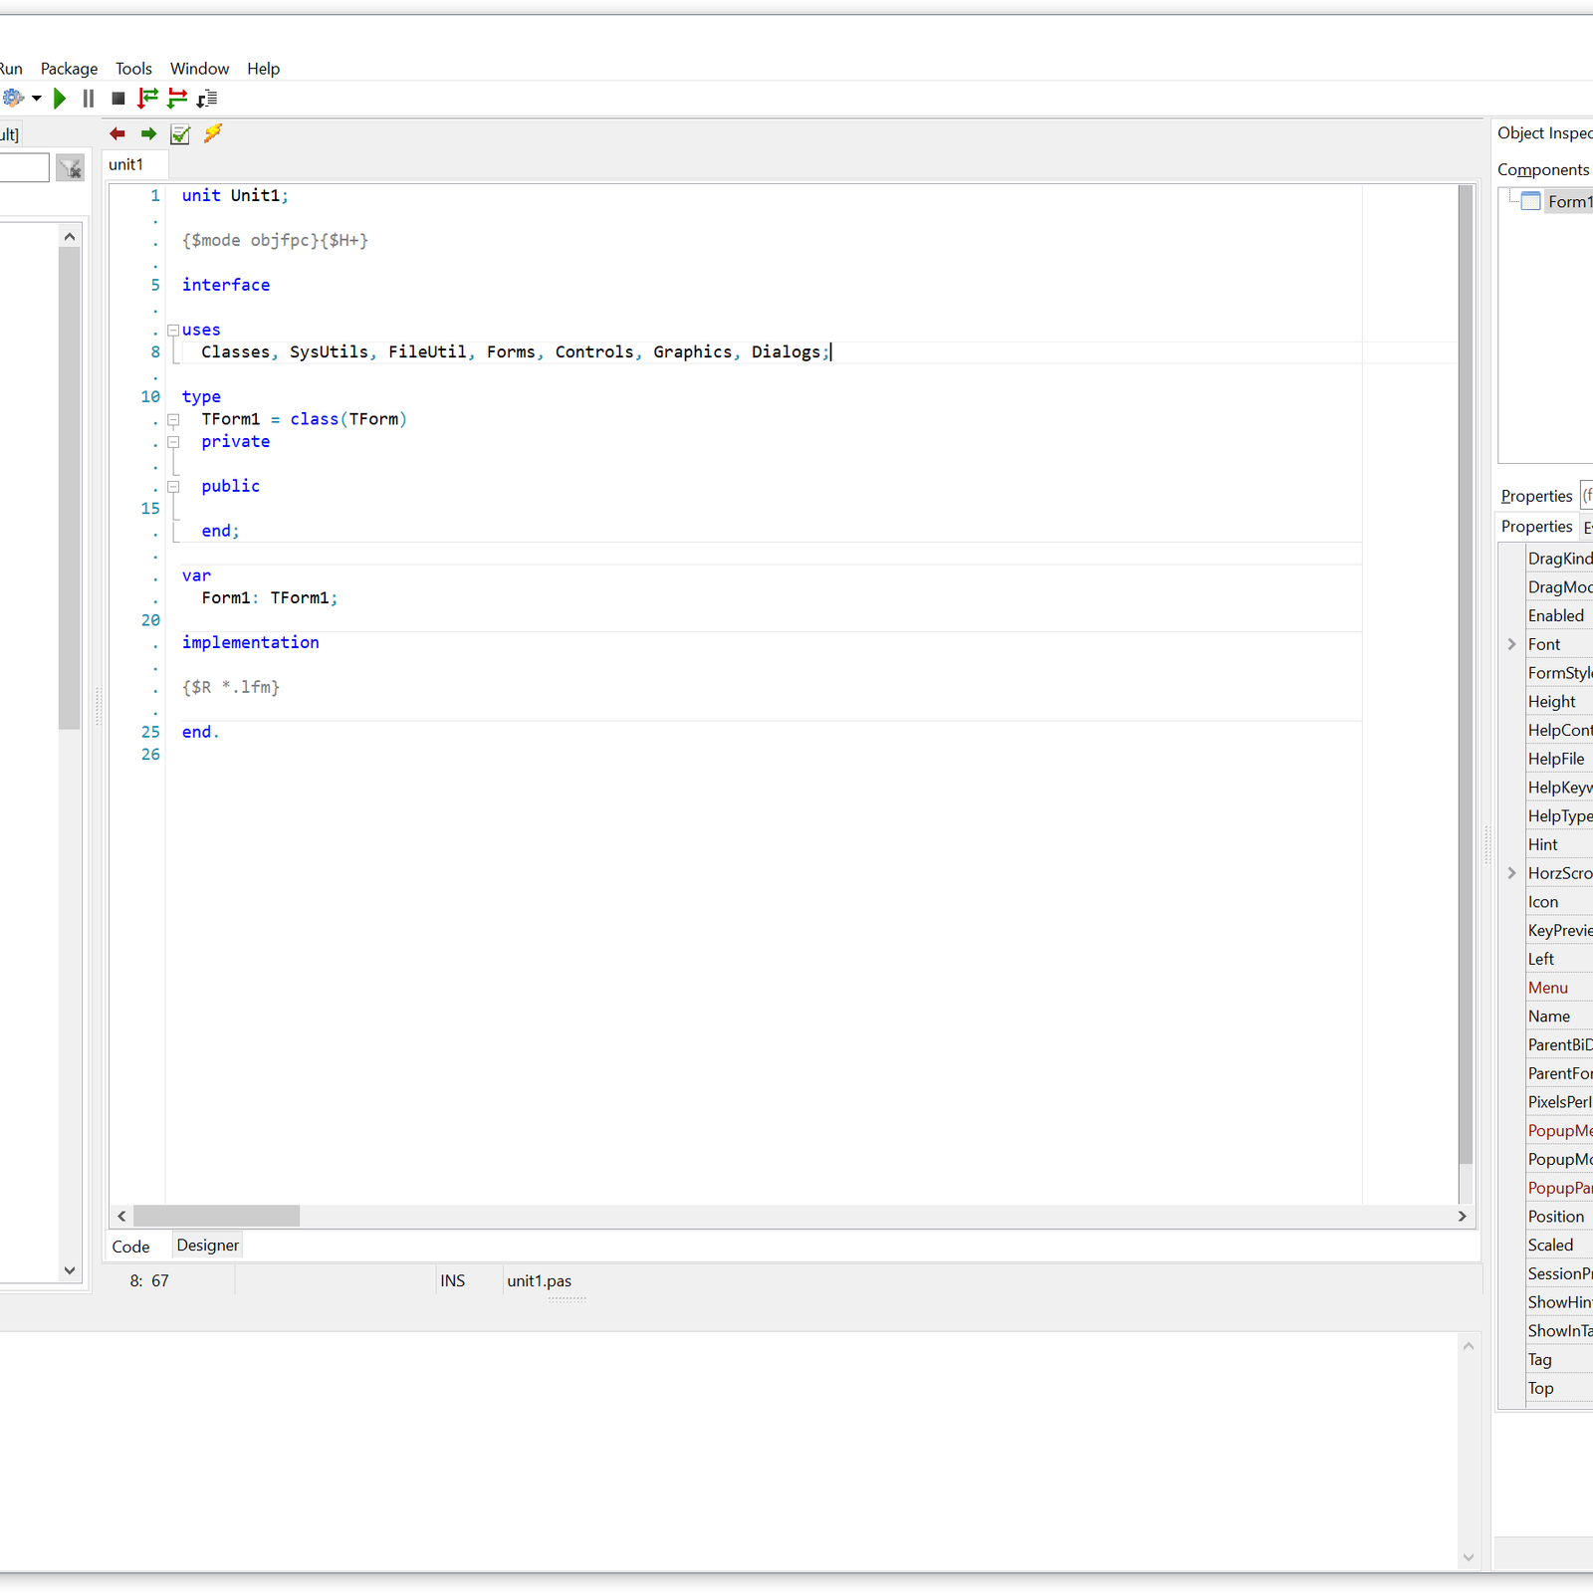
Task: Switch to the Designer tab
Action: [207, 1246]
